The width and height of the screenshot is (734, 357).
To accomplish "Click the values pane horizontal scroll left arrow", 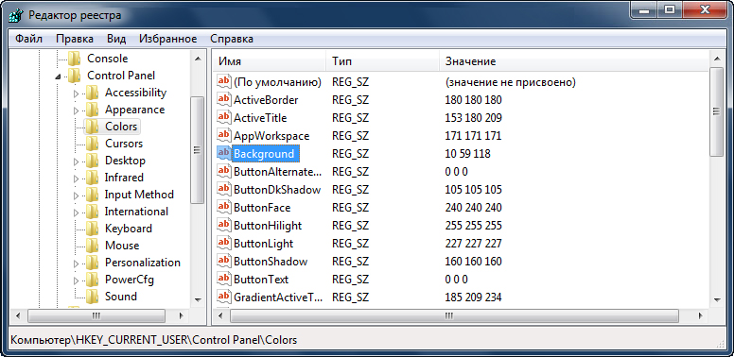I will [x=220, y=315].
